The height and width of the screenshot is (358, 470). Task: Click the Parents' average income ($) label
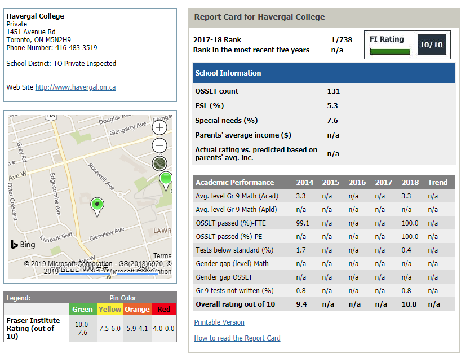[x=243, y=135]
